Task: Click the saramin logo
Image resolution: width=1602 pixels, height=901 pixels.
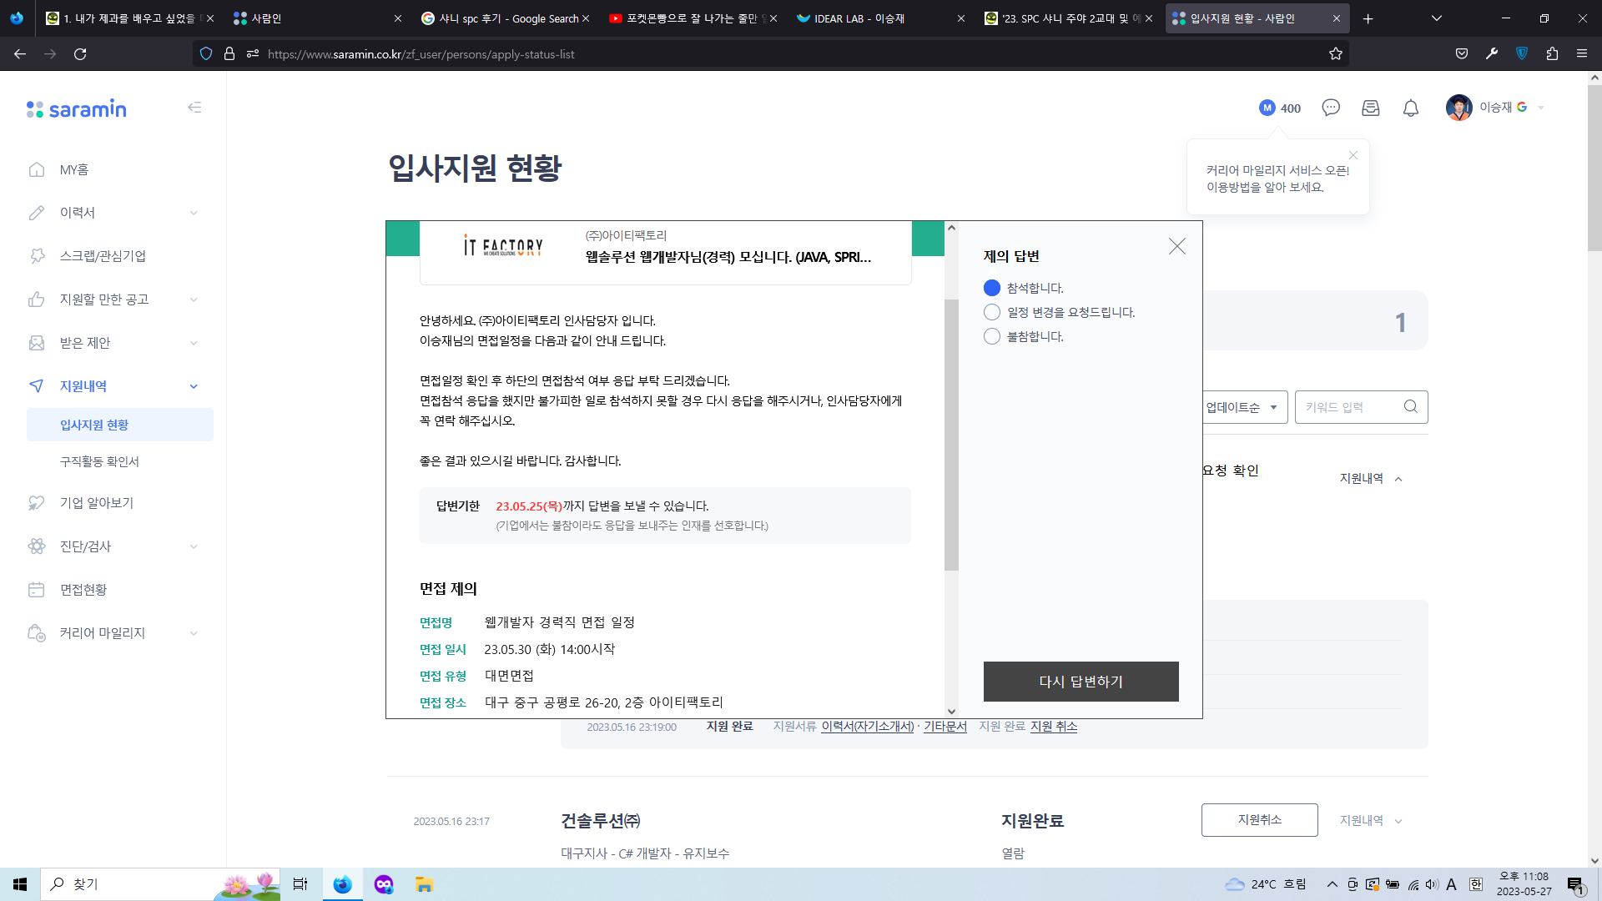Action: coord(77,108)
